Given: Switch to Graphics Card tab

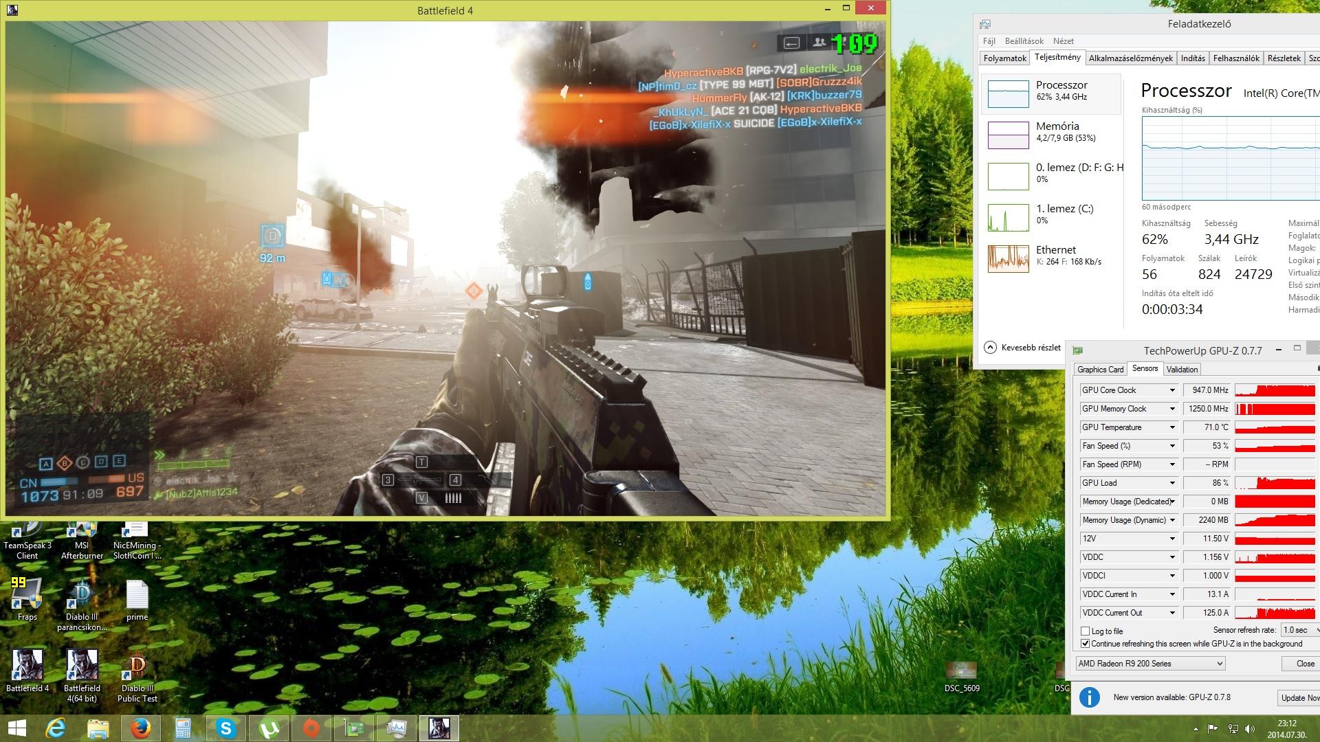Looking at the screenshot, I should 1100,370.
